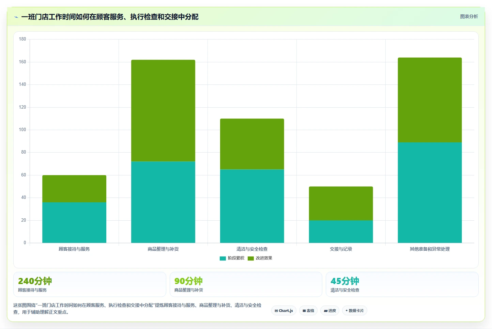Image resolution: width=492 pixels, height=329 pixels.
Task: Click the y-axis value 100
Action: pos(22,130)
